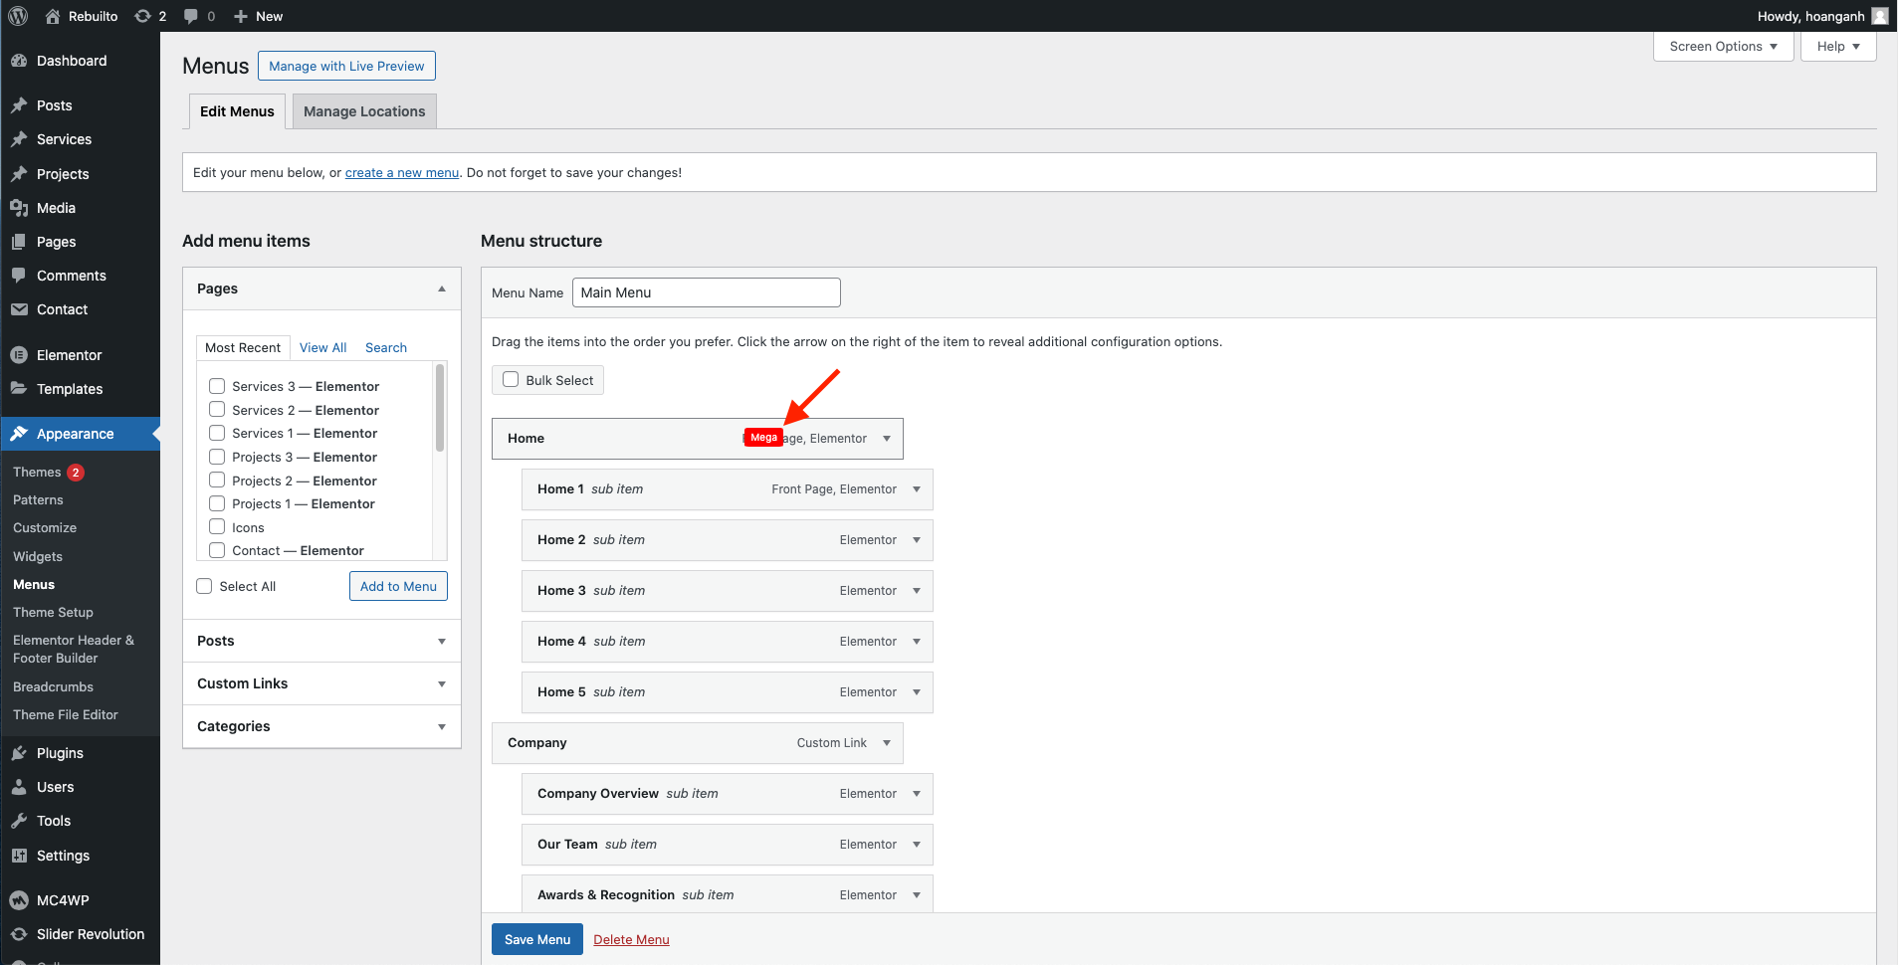Image resolution: width=1898 pixels, height=965 pixels.
Task: Click the WordPress logo icon
Action: [18, 16]
